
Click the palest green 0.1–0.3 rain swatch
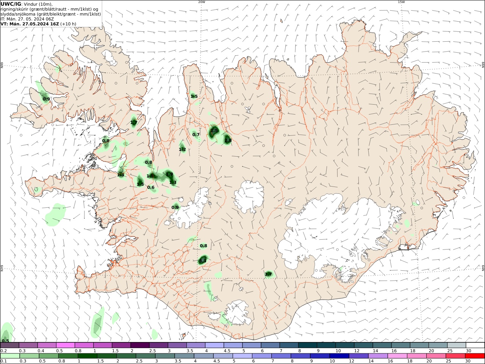pos(10,356)
